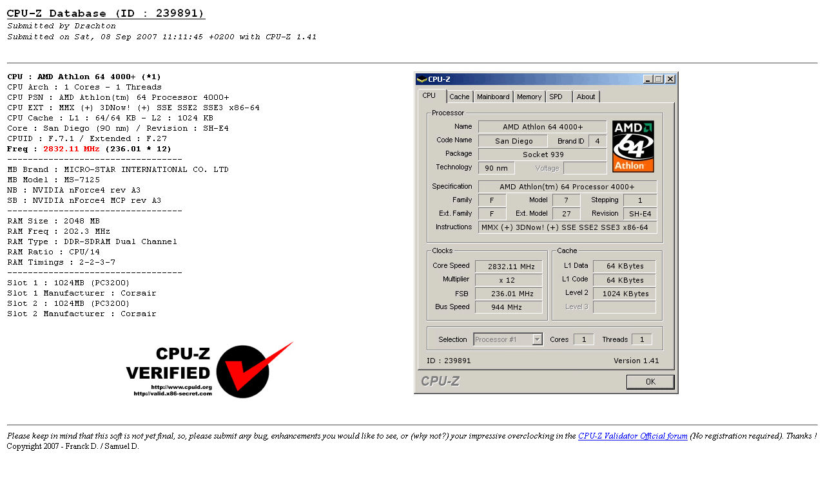The image size is (825, 501).
Task: Click the Multiplier value x 12
Action: coord(509,280)
